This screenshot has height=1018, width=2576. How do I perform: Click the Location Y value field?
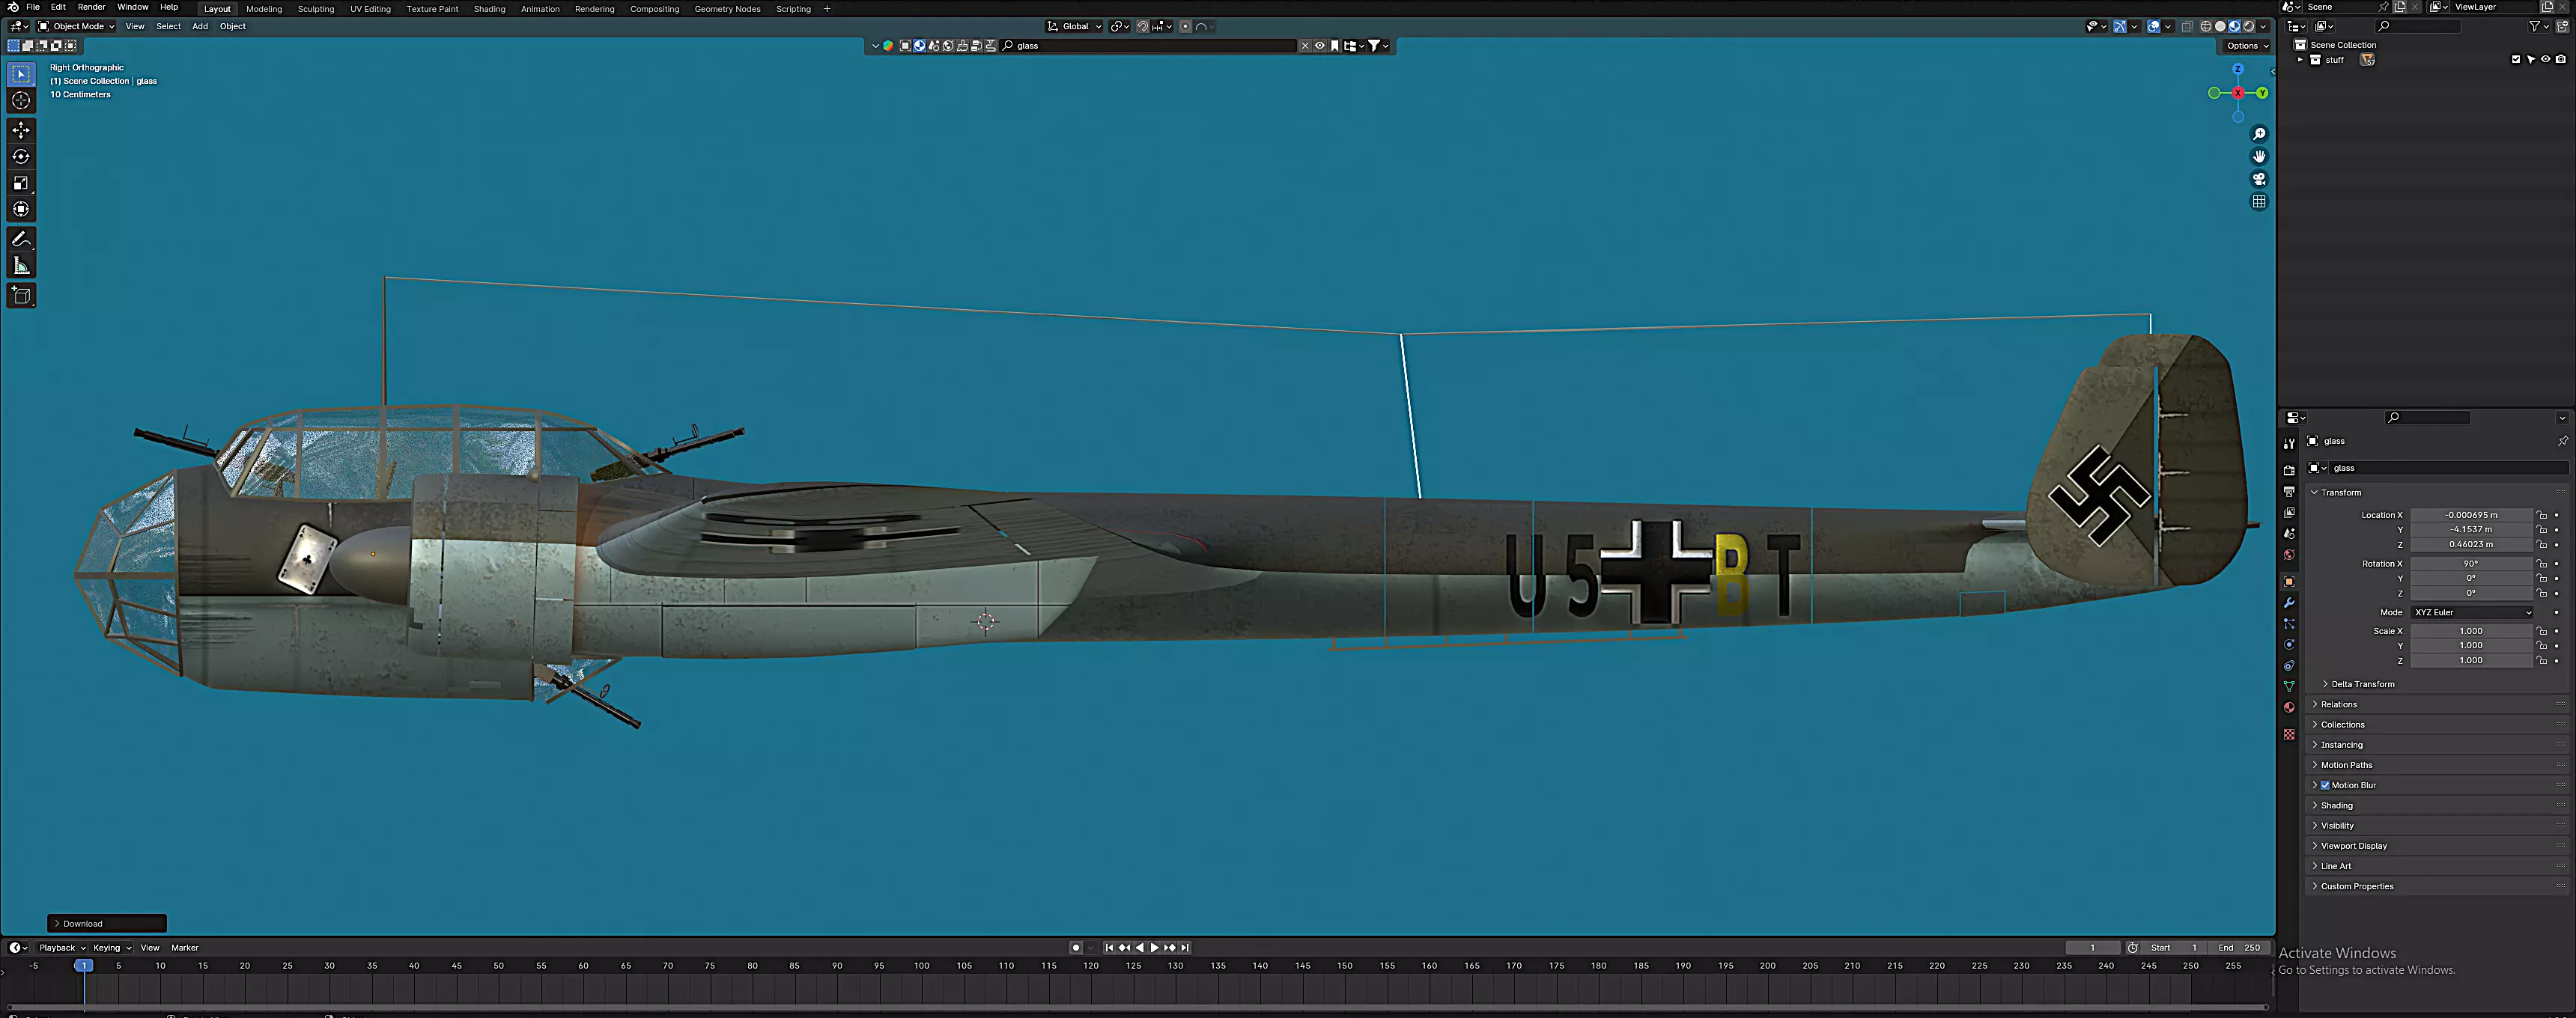pos(2471,530)
